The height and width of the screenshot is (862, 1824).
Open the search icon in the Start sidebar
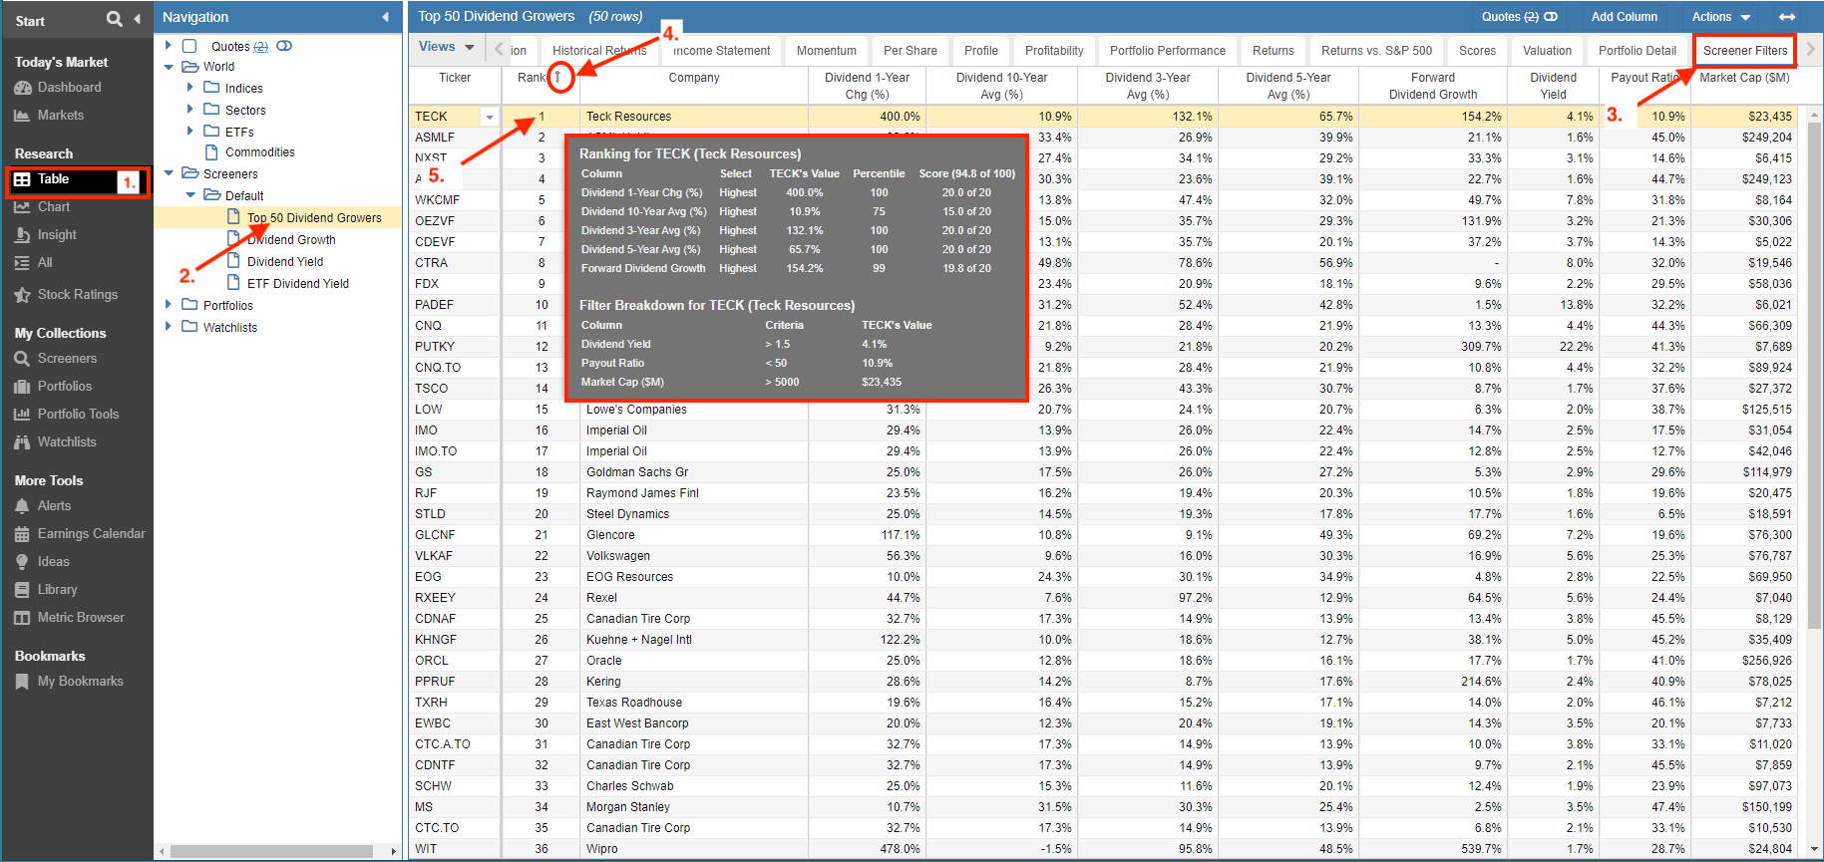[x=115, y=19]
